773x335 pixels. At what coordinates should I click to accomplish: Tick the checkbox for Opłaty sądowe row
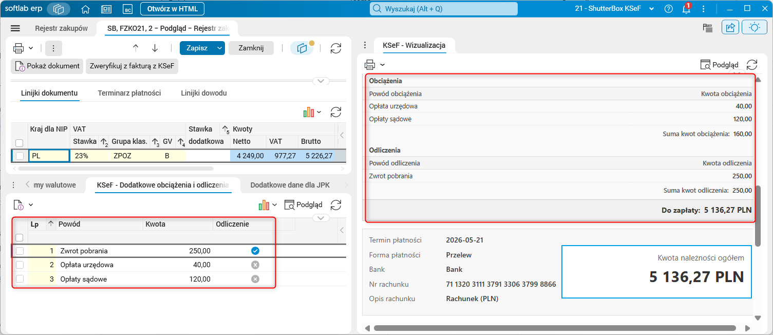click(20, 279)
